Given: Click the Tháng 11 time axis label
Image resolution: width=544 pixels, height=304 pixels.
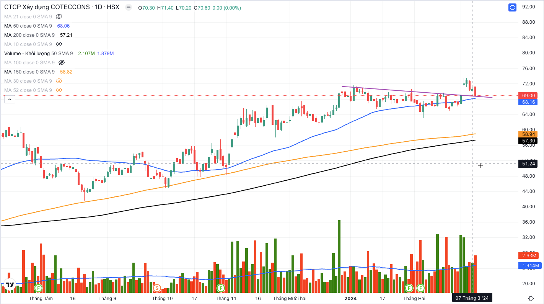Looking at the screenshot, I should pos(226,298).
